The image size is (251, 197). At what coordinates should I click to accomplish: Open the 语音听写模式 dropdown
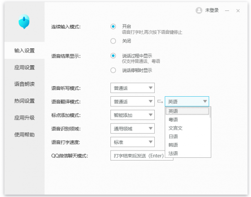pyautogui.click(x=132, y=88)
